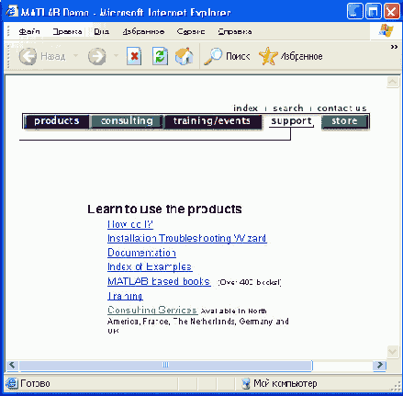Open the MATLAB based books link
This screenshot has width=403, height=396.
(x=159, y=281)
